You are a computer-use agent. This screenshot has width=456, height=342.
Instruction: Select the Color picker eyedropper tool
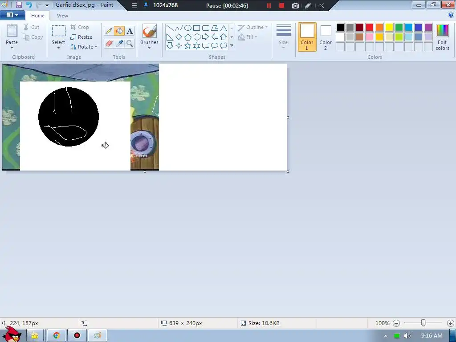(x=119, y=44)
